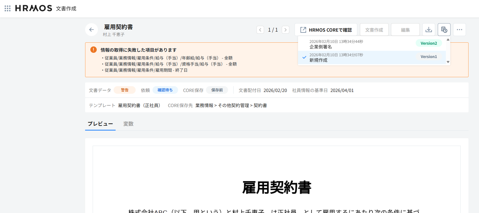Screen dimensions: 479x213
Task: Go back using the left arrow button
Action: pos(92,30)
